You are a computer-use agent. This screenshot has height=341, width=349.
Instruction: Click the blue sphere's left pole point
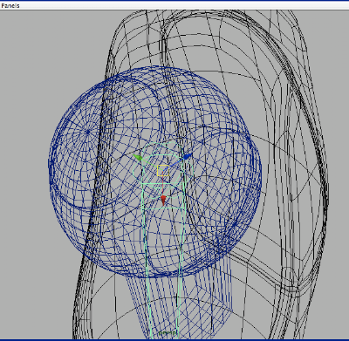tap(88, 132)
